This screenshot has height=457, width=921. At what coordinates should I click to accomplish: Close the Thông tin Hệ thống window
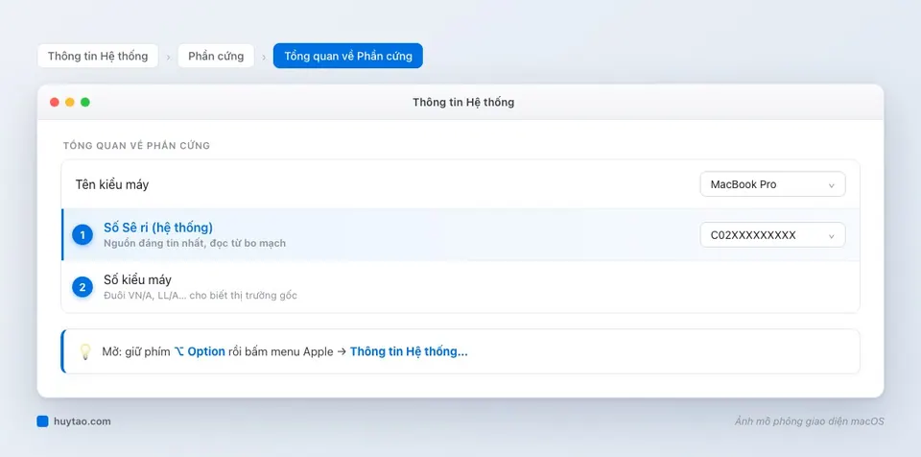click(55, 103)
